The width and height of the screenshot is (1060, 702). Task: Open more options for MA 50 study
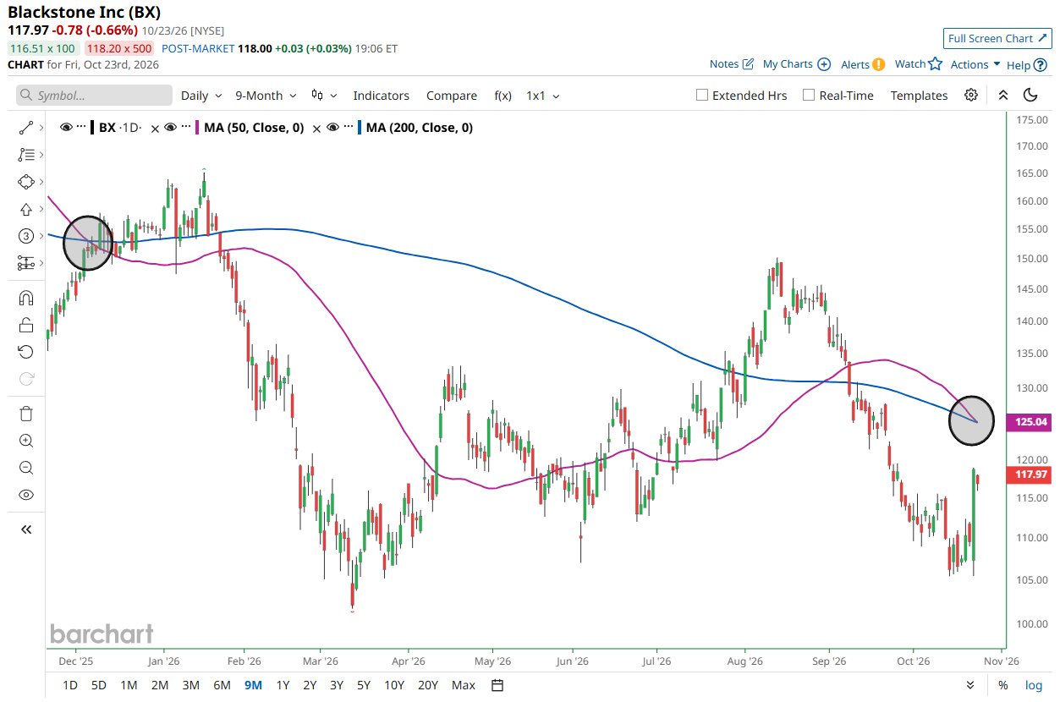pyautogui.click(x=185, y=127)
